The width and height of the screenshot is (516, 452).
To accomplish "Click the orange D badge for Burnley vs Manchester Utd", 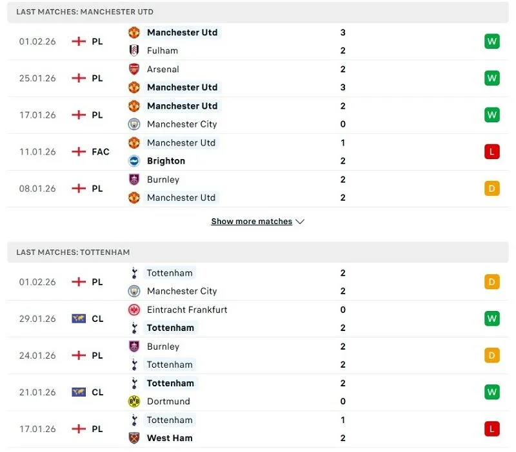I will point(492,189).
